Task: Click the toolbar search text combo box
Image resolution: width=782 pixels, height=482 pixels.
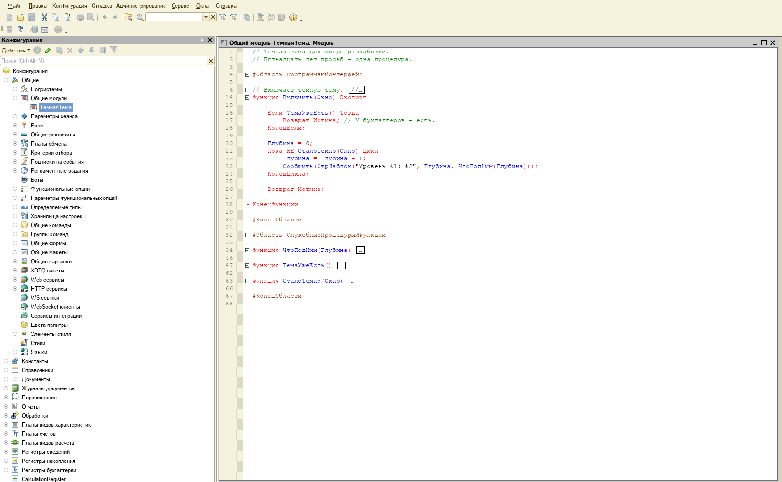Action: (x=175, y=17)
